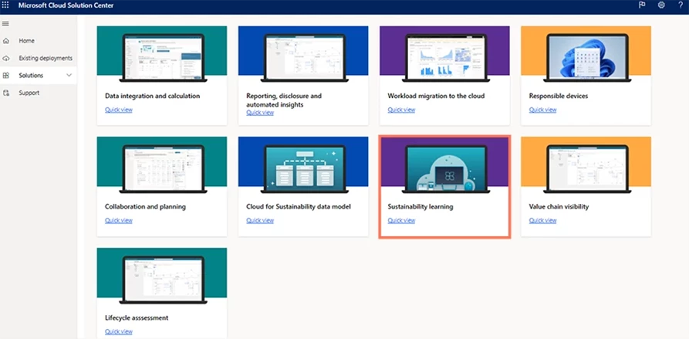The width and height of the screenshot is (689, 339).
Task: Open Quick view for Responsible devices
Action: click(x=542, y=110)
